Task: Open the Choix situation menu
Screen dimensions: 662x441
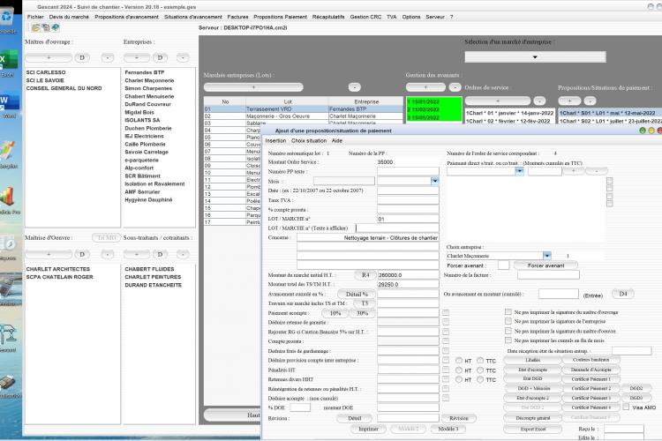Action: [309, 140]
